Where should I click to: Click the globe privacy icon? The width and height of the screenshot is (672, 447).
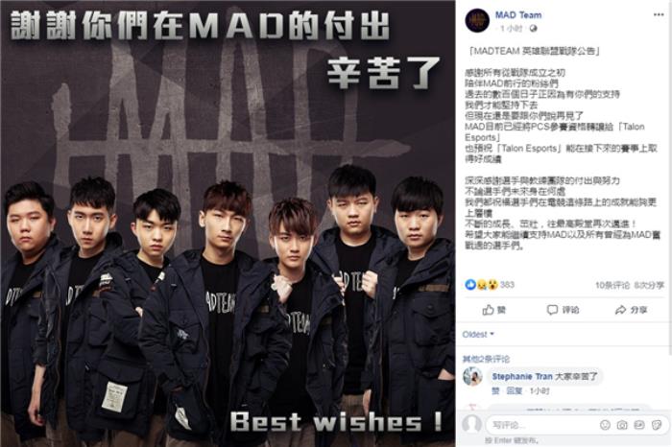533,29
